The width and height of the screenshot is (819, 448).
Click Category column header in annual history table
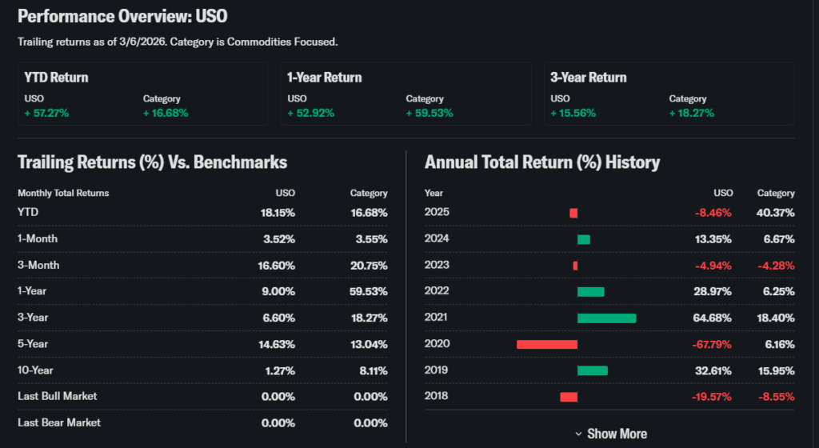click(x=776, y=193)
